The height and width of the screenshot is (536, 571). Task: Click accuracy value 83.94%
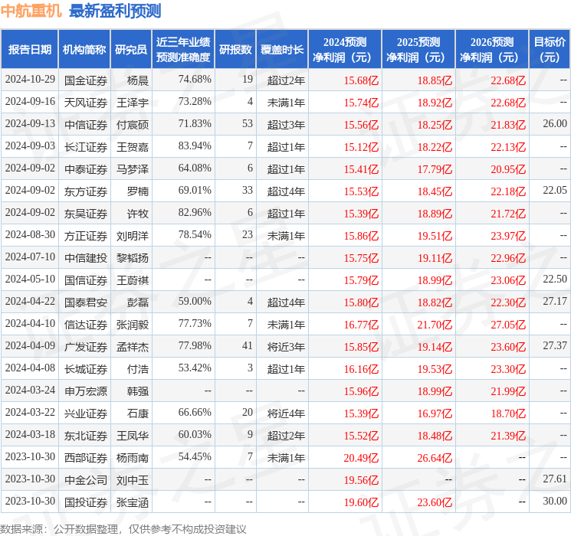pos(195,146)
